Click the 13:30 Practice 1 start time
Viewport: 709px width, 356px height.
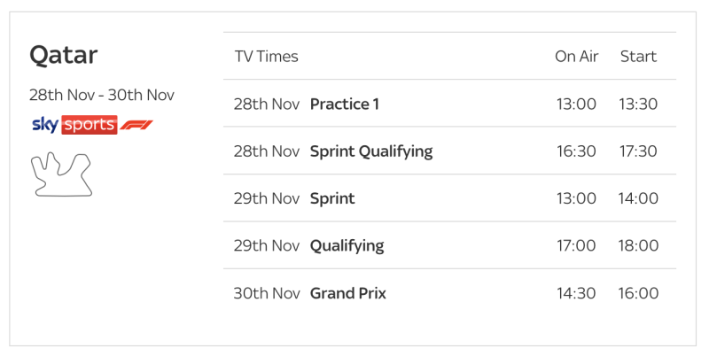(x=638, y=104)
